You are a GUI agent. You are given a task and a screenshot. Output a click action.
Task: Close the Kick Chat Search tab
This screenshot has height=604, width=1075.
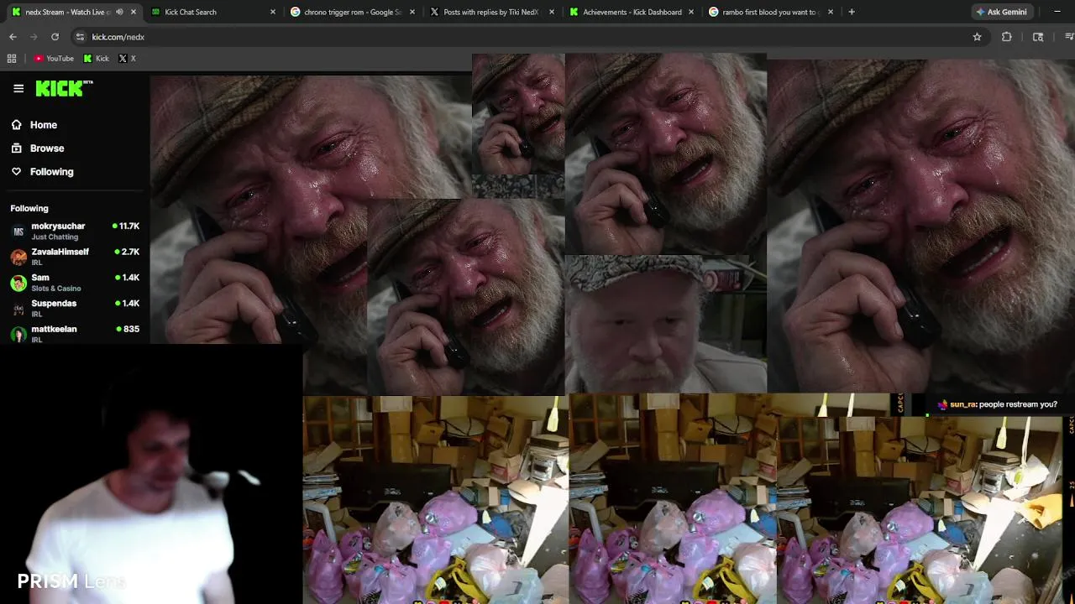pyautogui.click(x=272, y=12)
